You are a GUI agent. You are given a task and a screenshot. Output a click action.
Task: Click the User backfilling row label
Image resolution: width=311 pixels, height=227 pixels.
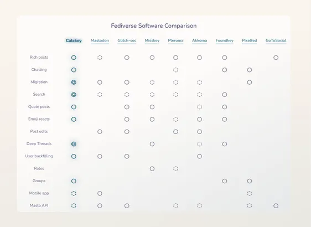(x=39, y=156)
